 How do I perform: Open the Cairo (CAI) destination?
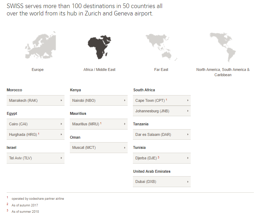point(35,124)
